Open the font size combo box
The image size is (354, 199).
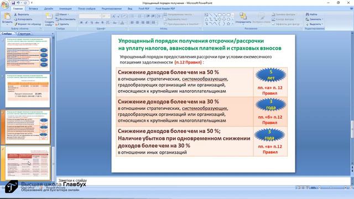pos(106,16)
